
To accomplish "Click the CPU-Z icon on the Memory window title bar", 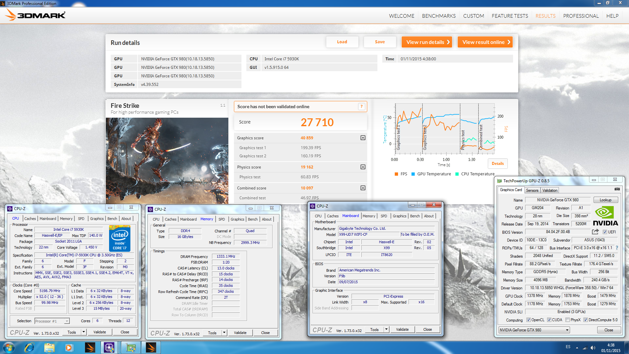I will pyautogui.click(x=150, y=209).
